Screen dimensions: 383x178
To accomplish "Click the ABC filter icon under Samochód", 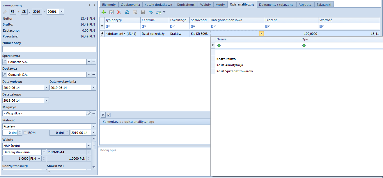I will pyautogui.click(x=193, y=26).
